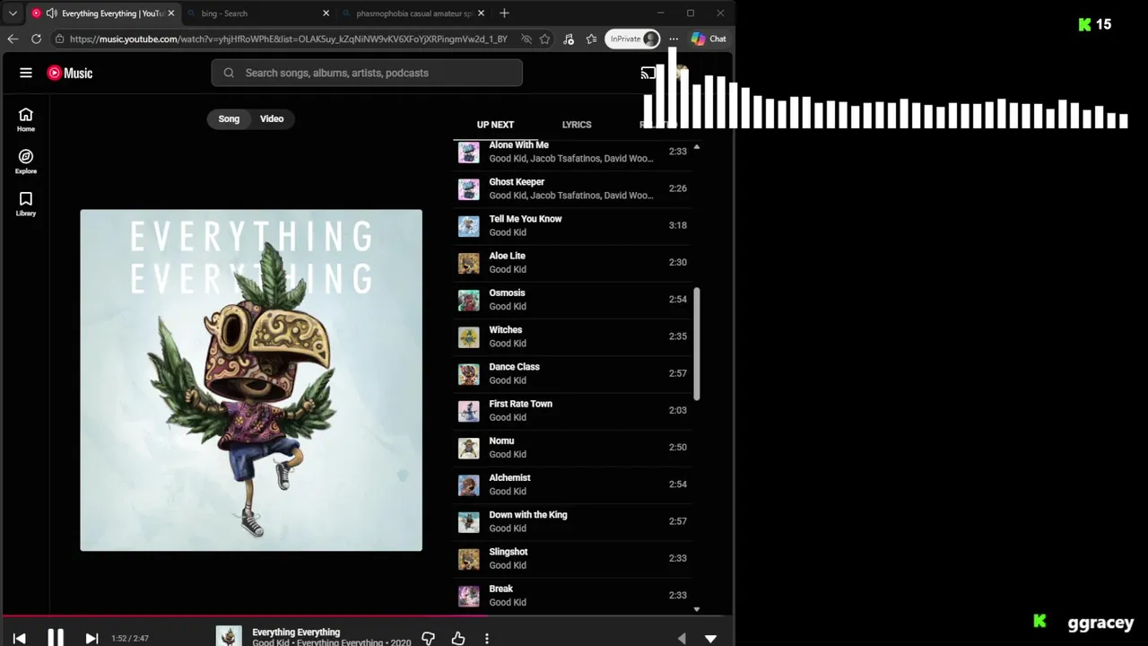
Task: Click the cast to device icon
Action: click(x=648, y=73)
